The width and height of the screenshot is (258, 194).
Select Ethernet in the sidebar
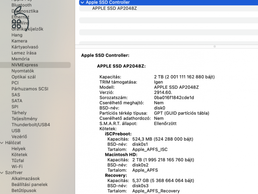pos(21,17)
